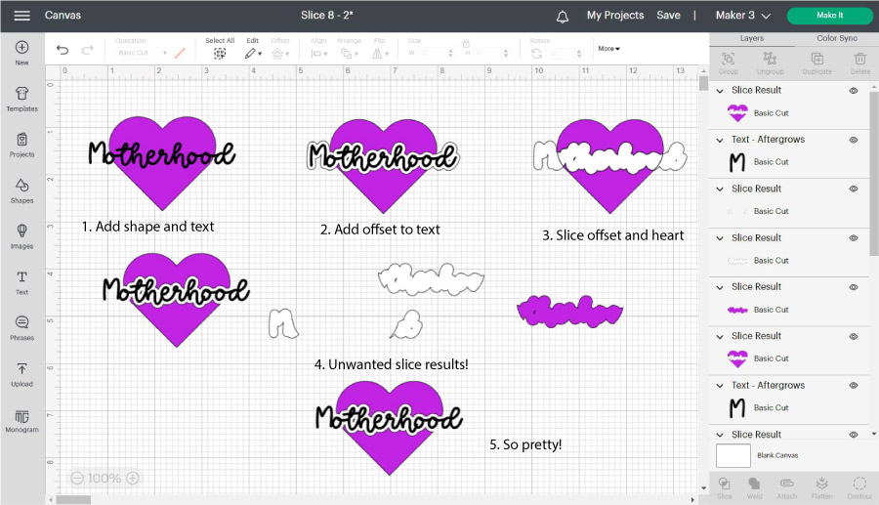The image size is (879, 505).
Task: Collapse the second Slice Result group
Action: click(720, 189)
